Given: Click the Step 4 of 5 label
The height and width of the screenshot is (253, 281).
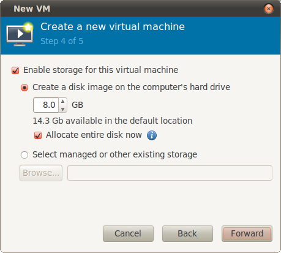Looking at the screenshot, I should pyautogui.click(x=62, y=41).
